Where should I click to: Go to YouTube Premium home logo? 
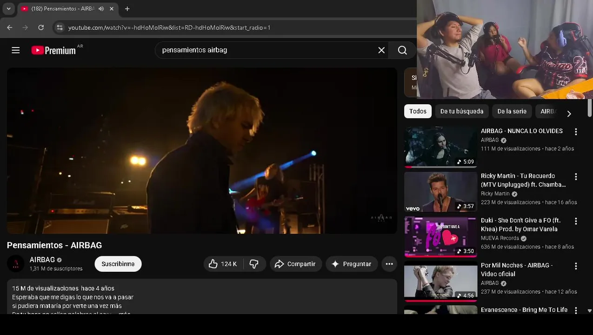pyautogui.click(x=53, y=50)
